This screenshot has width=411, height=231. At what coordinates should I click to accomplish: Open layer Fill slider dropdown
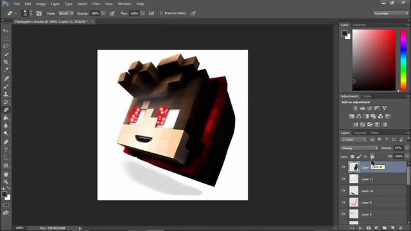pos(407,157)
